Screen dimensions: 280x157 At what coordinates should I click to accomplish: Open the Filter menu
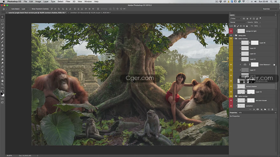pos(68,1)
